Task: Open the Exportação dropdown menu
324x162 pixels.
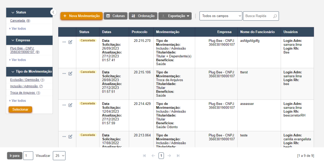Action: 175,16
